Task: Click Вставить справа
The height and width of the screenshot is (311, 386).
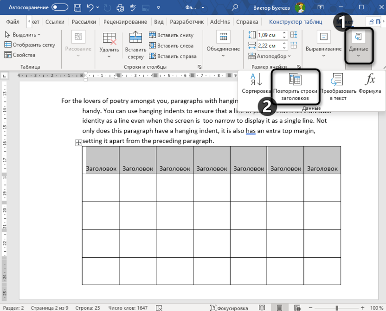Action: coord(173,56)
